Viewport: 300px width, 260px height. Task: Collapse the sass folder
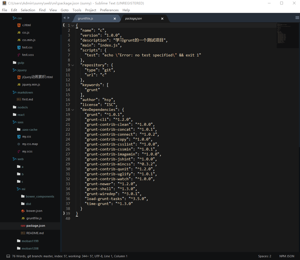click(x=15, y=122)
